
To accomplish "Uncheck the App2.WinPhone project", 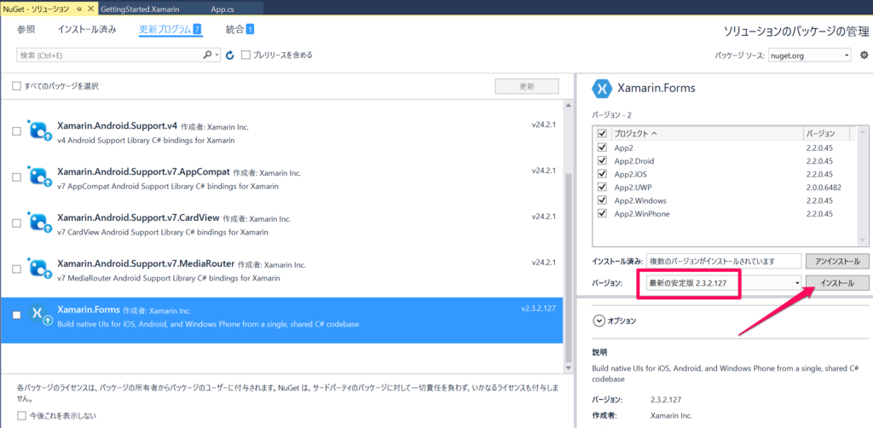I will coord(602,214).
